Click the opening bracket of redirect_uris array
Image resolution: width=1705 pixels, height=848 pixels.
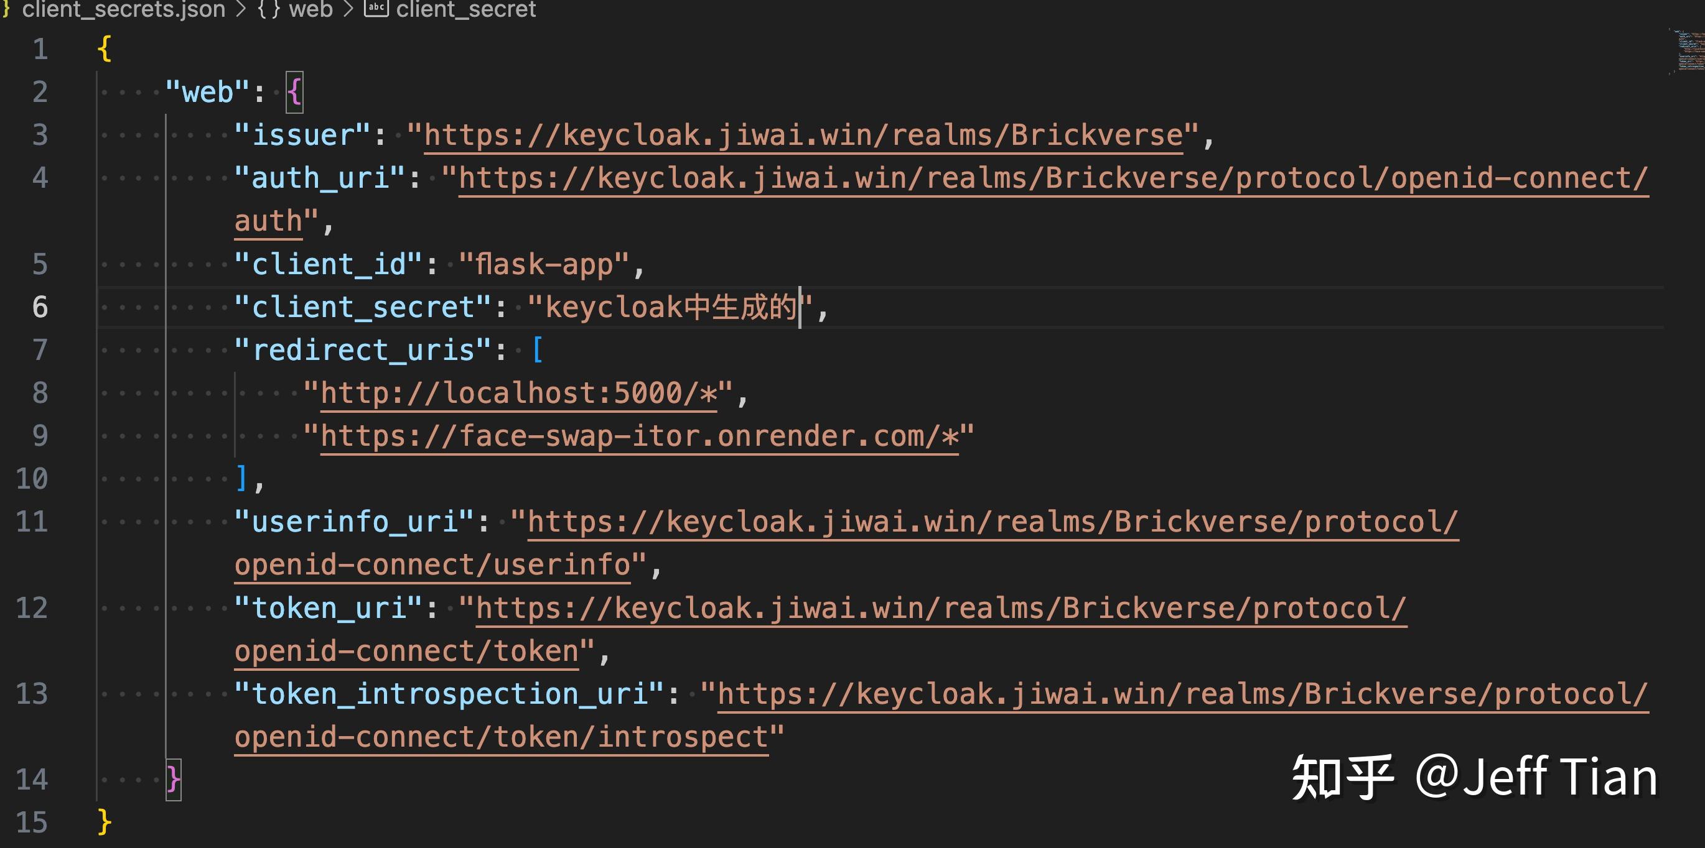point(540,349)
